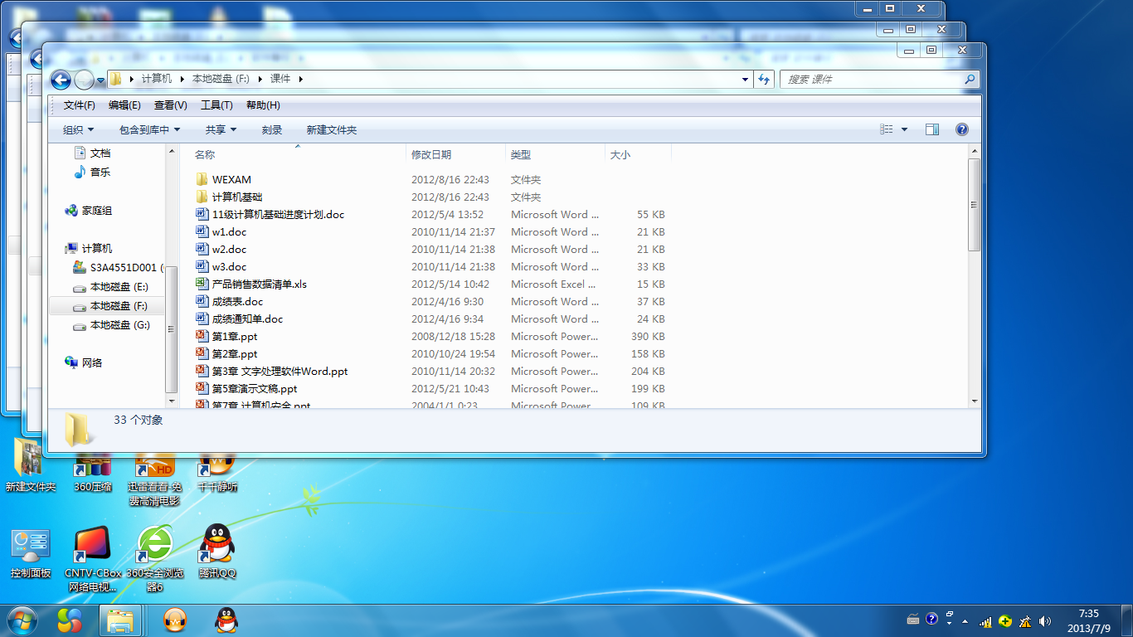This screenshot has width=1133, height=637.
Task: Select the S3A4551D001 drive
Action: coord(119,268)
